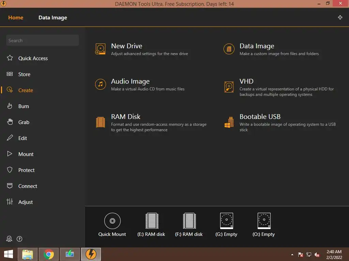This screenshot has width=349, height=261.
Task: Click the Adjust sliders icon
Action: [10, 202]
